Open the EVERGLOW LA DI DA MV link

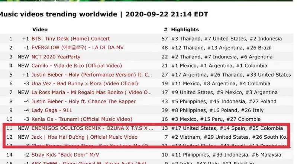(78, 48)
